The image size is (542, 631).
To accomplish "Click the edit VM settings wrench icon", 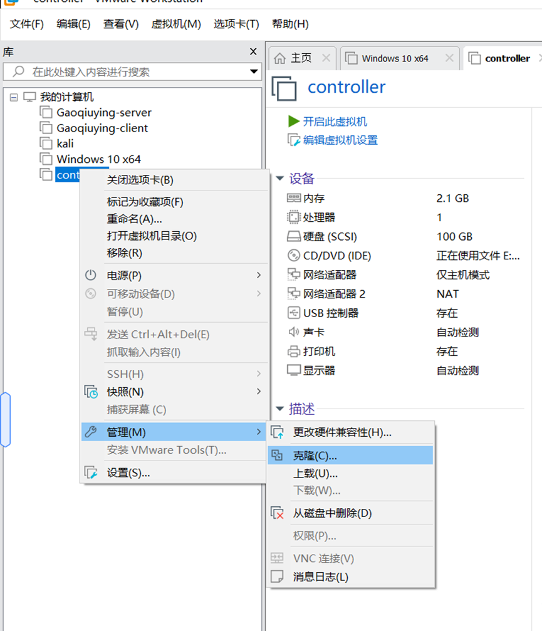I will [293, 140].
